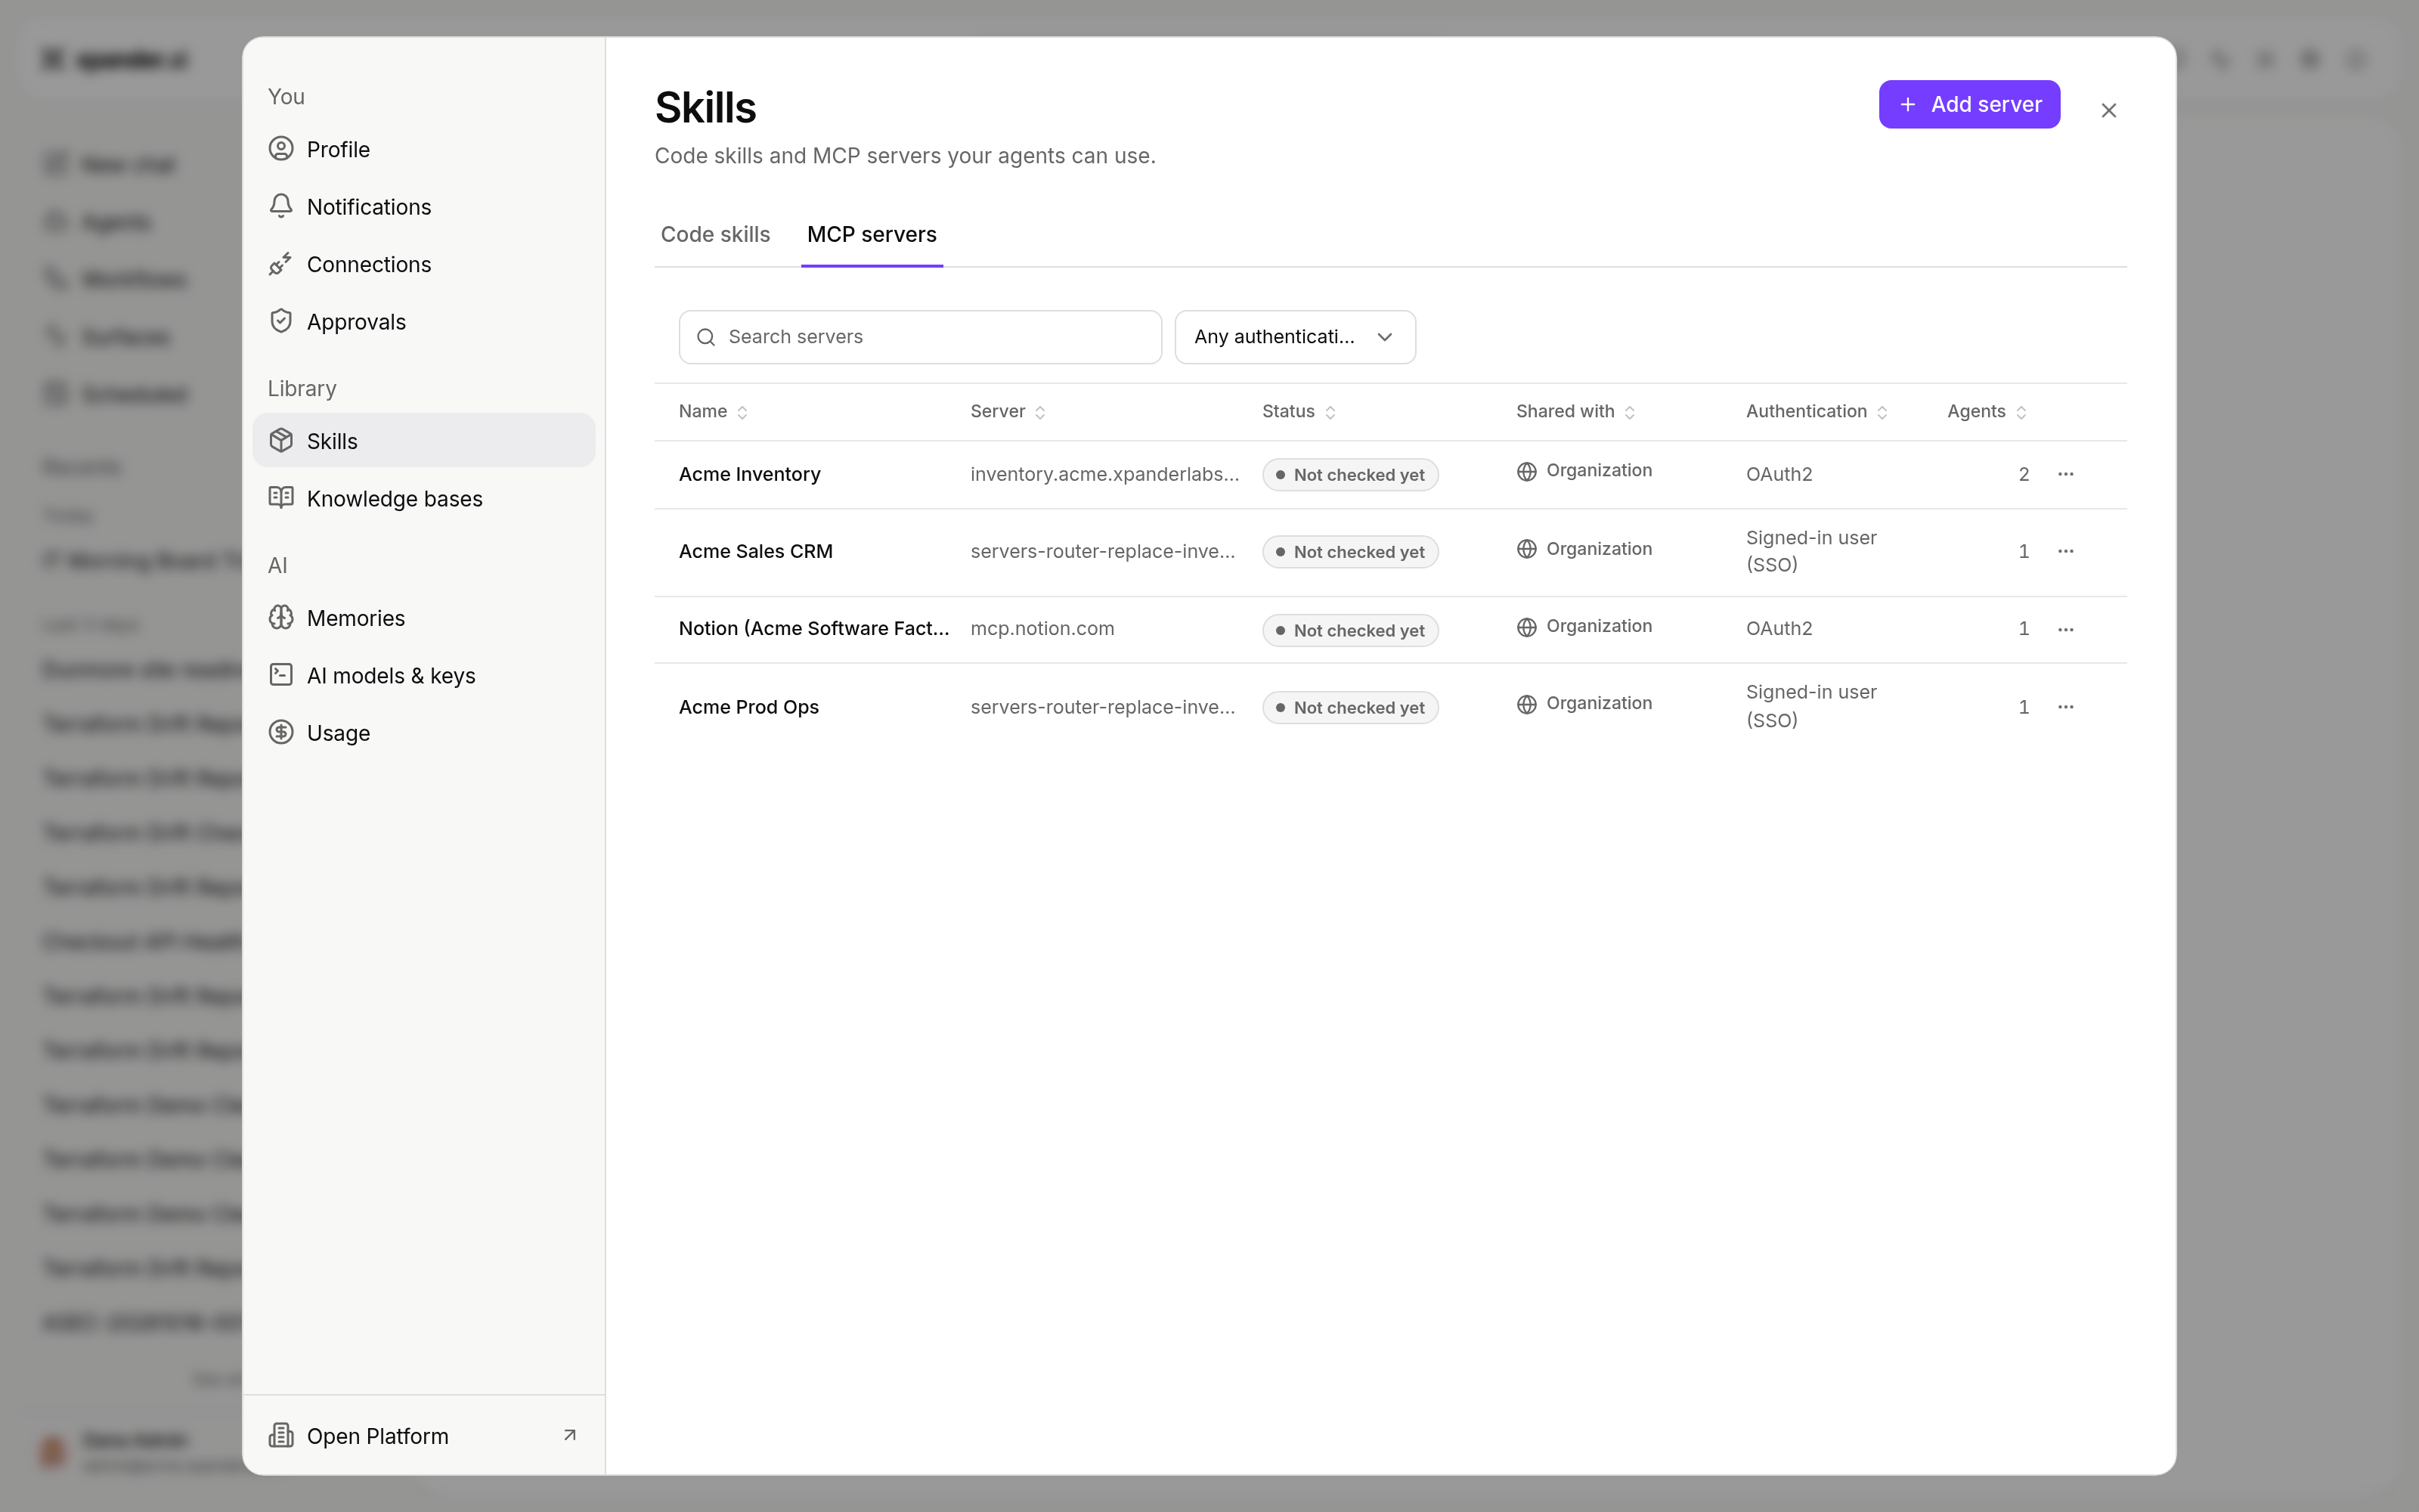This screenshot has height=1512, width=2419.
Task: Open Knowledge bases page
Action: click(424, 498)
